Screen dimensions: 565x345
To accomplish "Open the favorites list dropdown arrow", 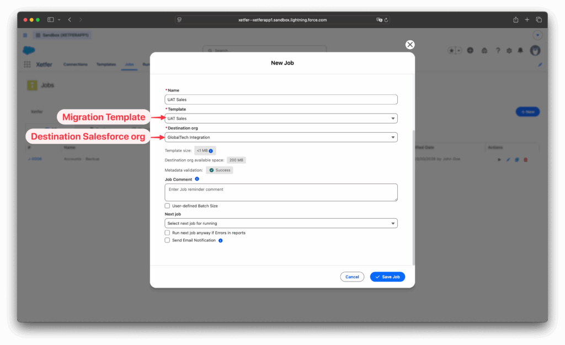I will (x=459, y=51).
